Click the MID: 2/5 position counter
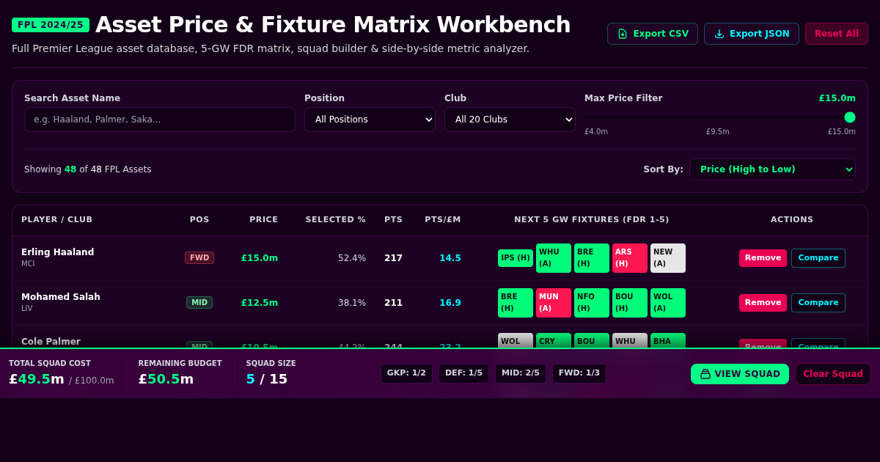 521,373
